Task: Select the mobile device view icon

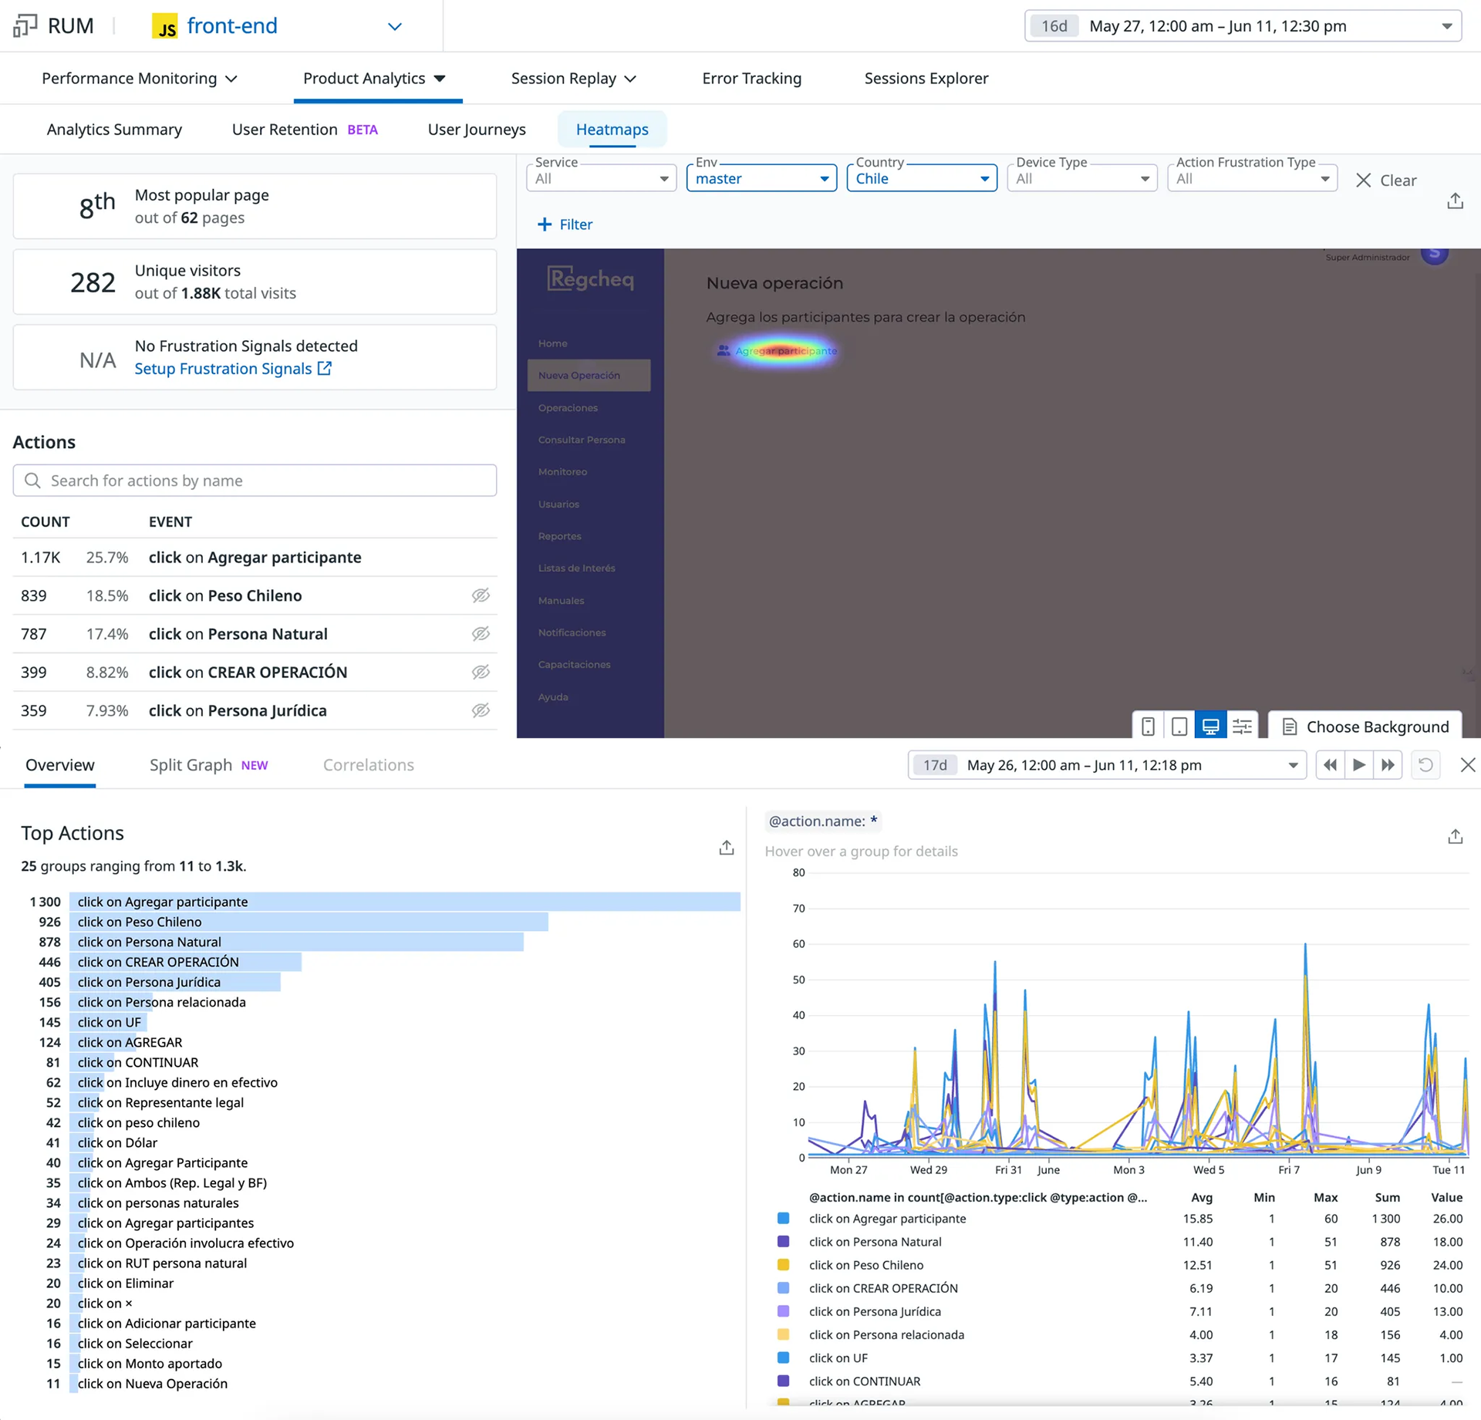Action: [x=1148, y=726]
